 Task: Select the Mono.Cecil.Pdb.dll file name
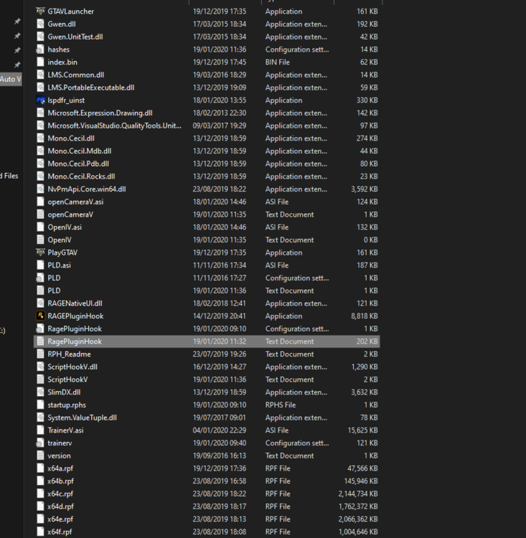click(78, 164)
